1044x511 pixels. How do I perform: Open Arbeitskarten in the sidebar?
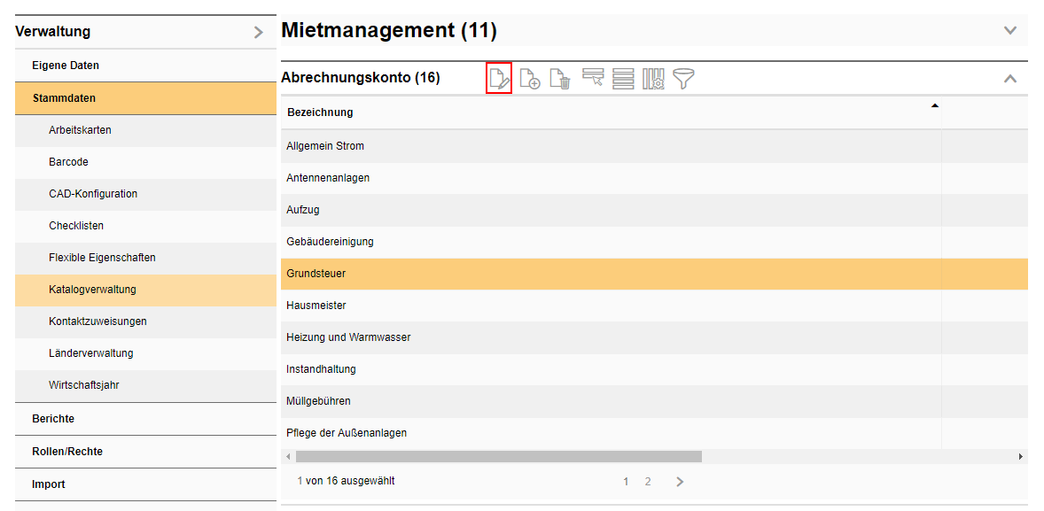tap(80, 130)
